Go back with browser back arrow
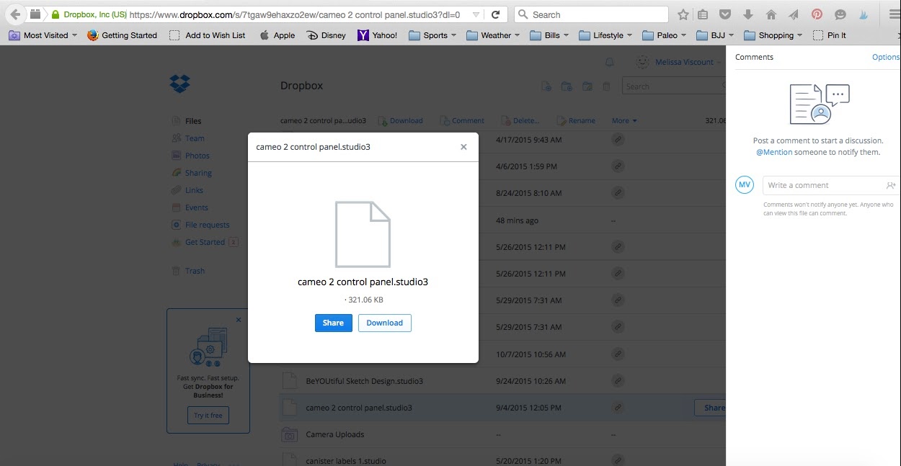 pos(14,14)
